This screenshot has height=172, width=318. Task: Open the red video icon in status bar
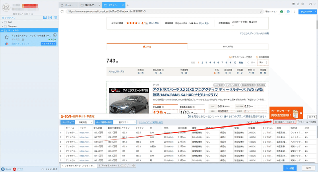click(x=14, y=169)
